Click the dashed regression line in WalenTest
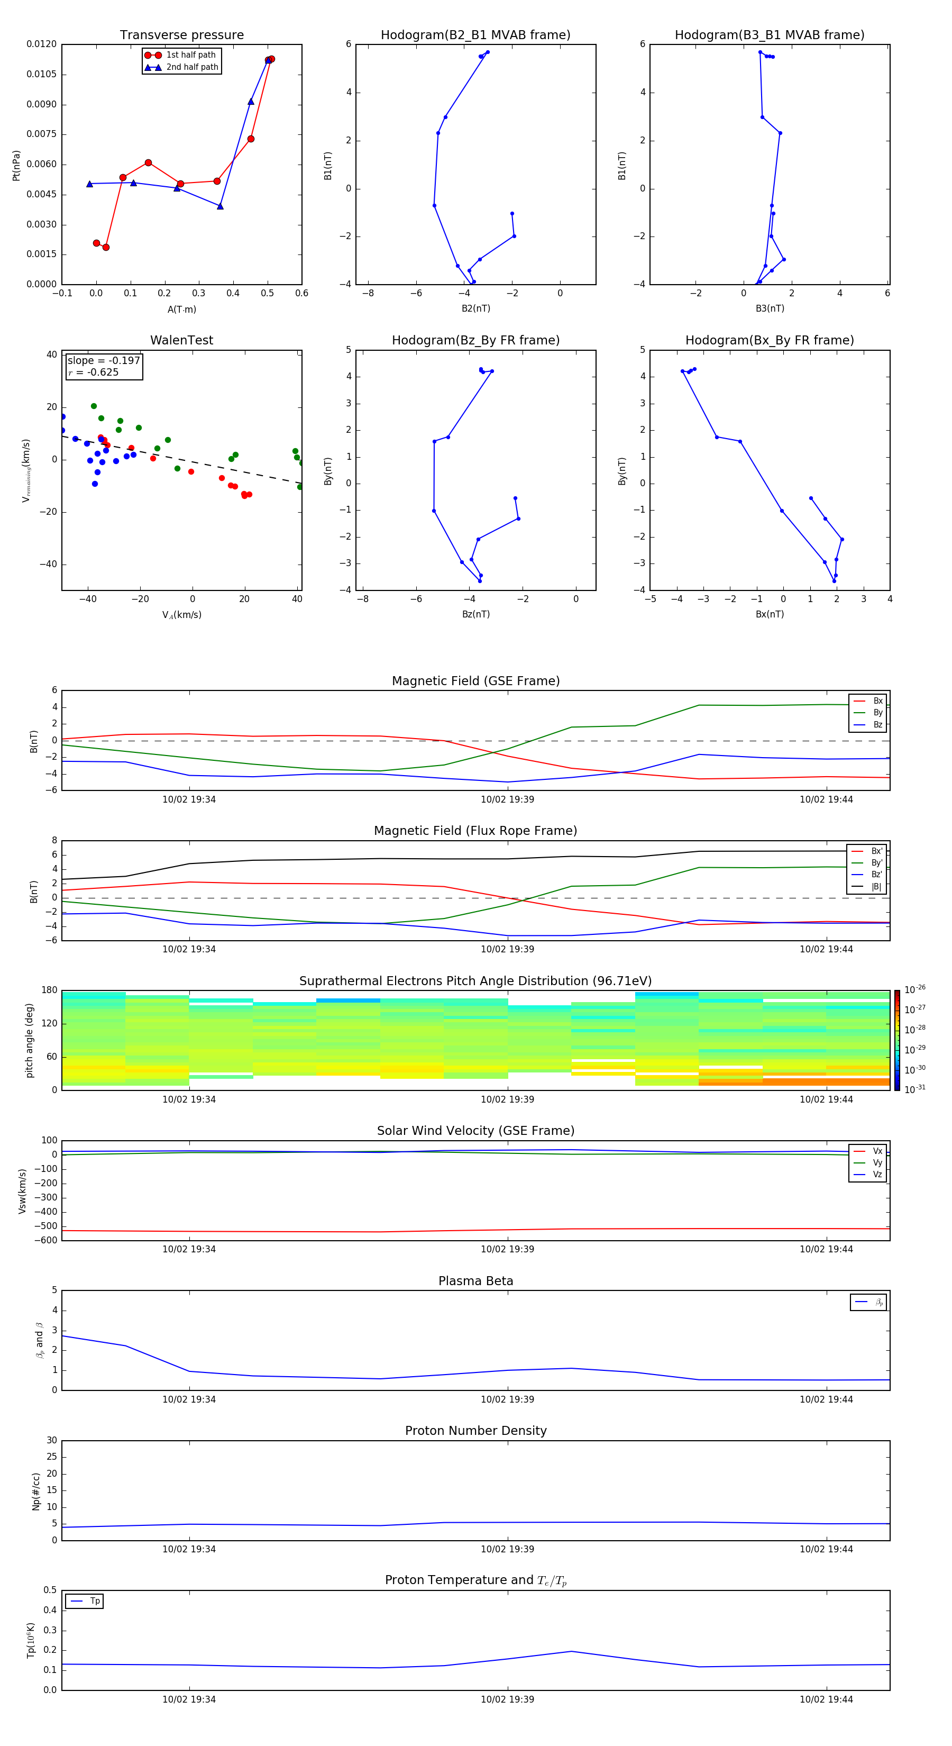The width and height of the screenshot is (952, 1746). (x=181, y=460)
